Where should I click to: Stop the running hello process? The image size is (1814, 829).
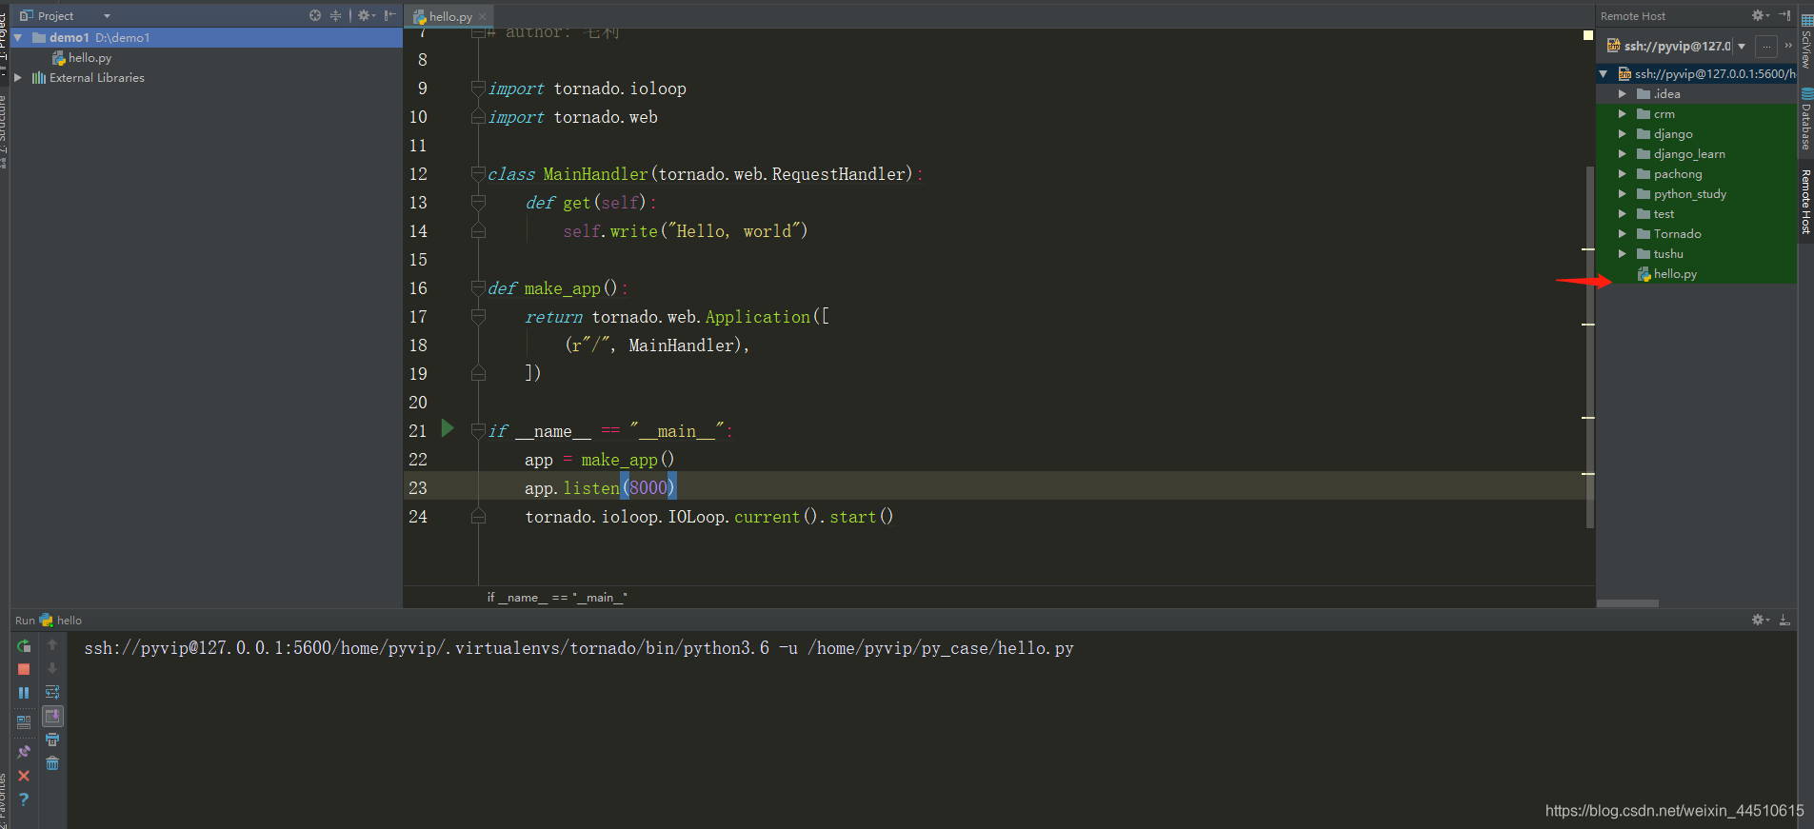pyautogui.click(x=24, y=670)
